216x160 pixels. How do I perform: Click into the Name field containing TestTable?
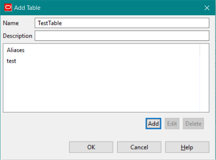click(x=122, y=23)
